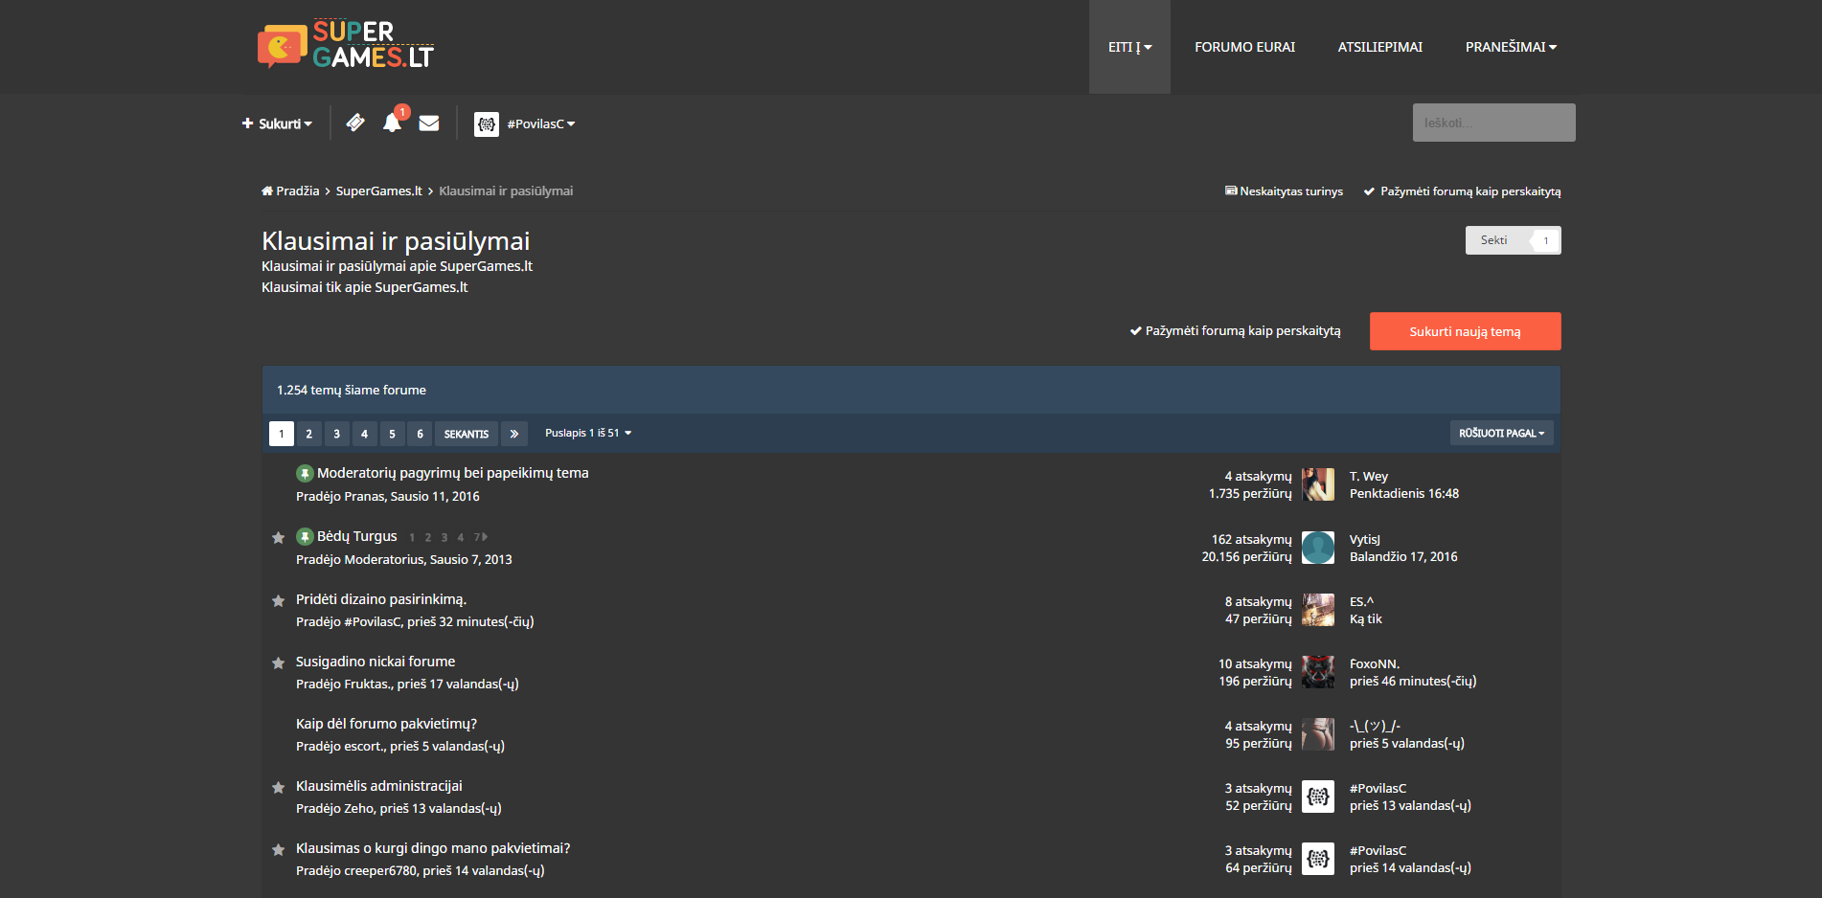
Task: Go to page 3 in pagination
Action: 336,434
